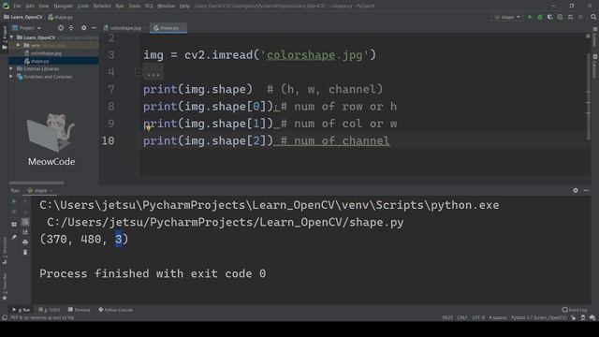The height and width of the screenshot is (337, 599).
Task: Run the shape configuration with green play button
Action: click(x=530, y=17)
